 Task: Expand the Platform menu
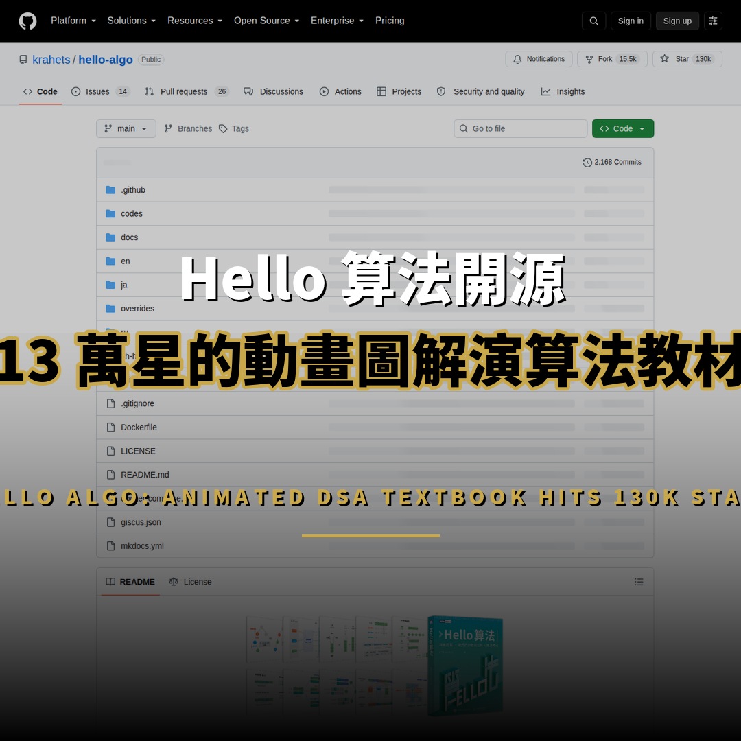pos(73,21)
